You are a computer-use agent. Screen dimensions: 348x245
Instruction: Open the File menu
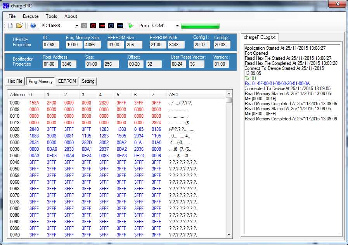pos(12,16)
